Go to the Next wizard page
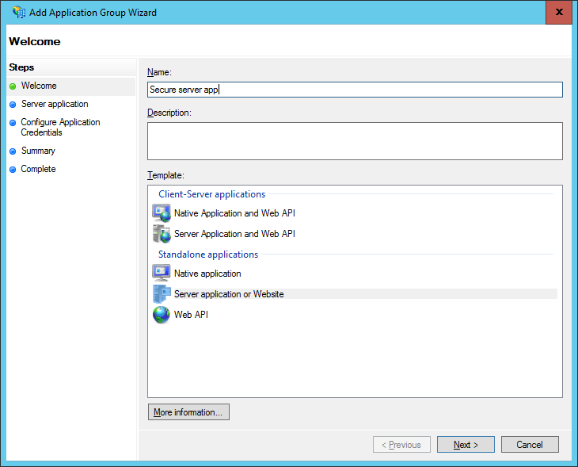This screenshot has width=578, height=467. click(x=466, y=445)
